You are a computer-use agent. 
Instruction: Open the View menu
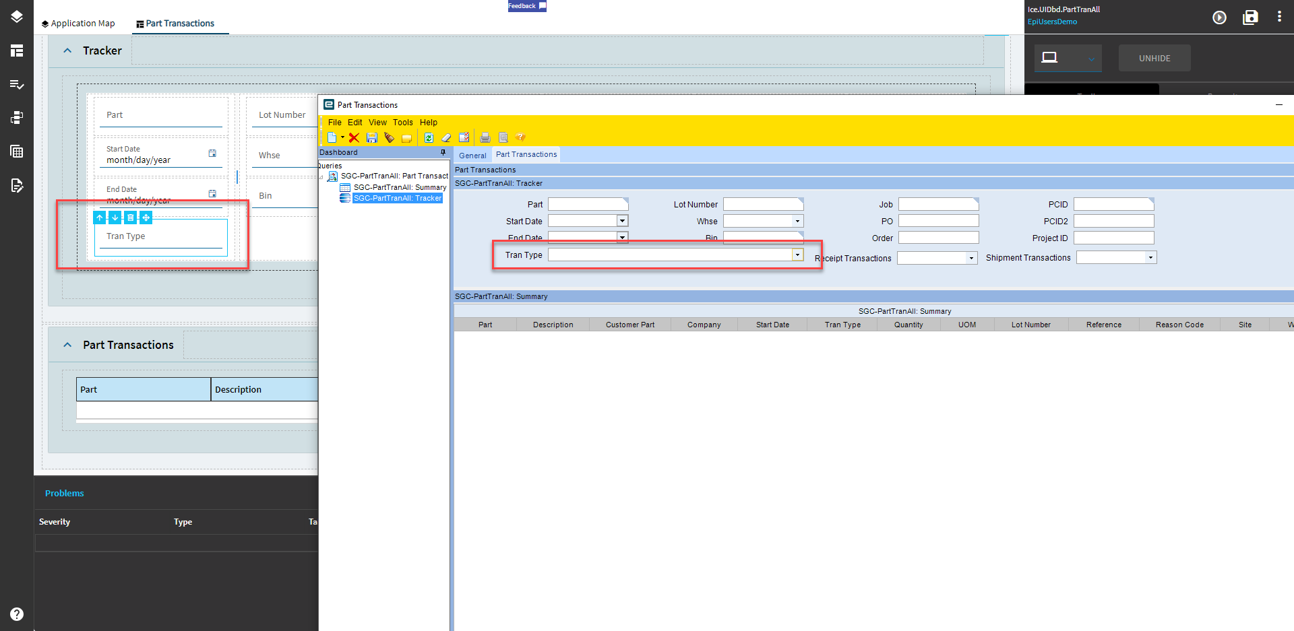click(377, 123)
